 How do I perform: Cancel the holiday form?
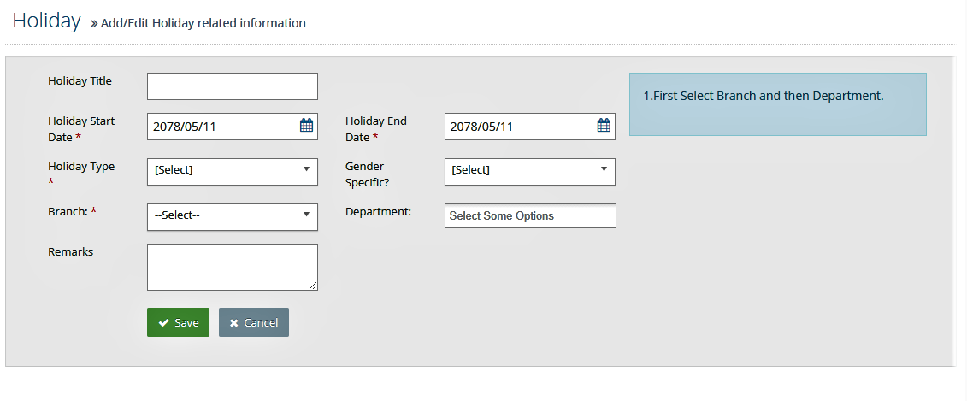[x=253, y=322]
